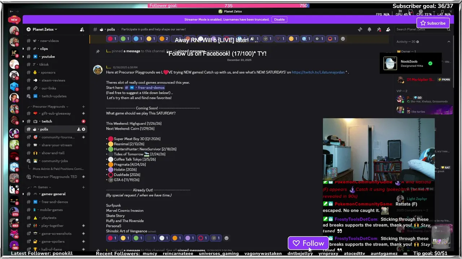Open the polls channel settings gear

[x=84, y=129]
